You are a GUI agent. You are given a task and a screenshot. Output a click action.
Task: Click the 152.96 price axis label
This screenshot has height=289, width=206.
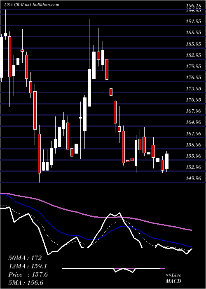(193, 167)
